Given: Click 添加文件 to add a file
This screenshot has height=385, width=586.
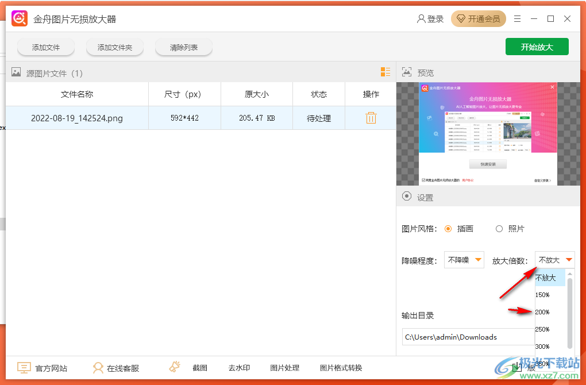Looking at the screenshot, I should (46, 48).
